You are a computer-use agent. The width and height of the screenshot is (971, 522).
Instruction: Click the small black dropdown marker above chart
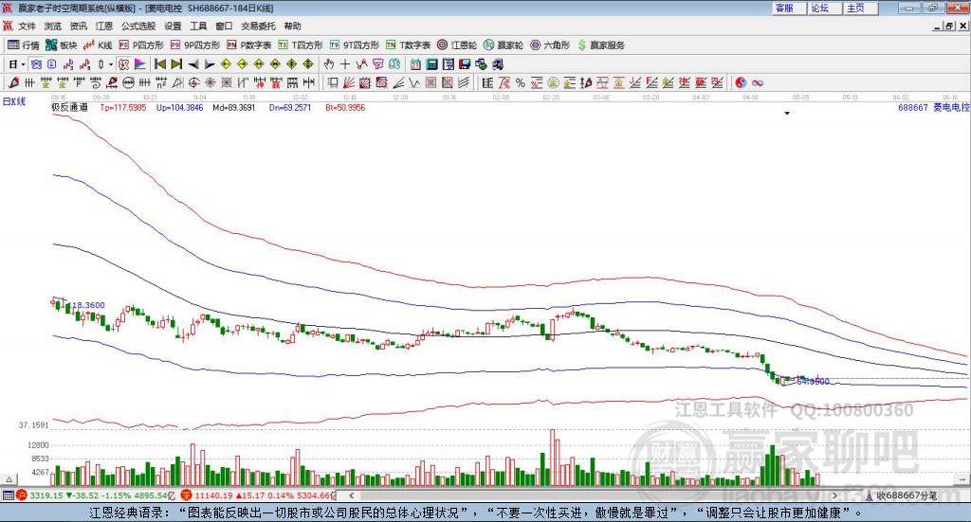point(787,113)
